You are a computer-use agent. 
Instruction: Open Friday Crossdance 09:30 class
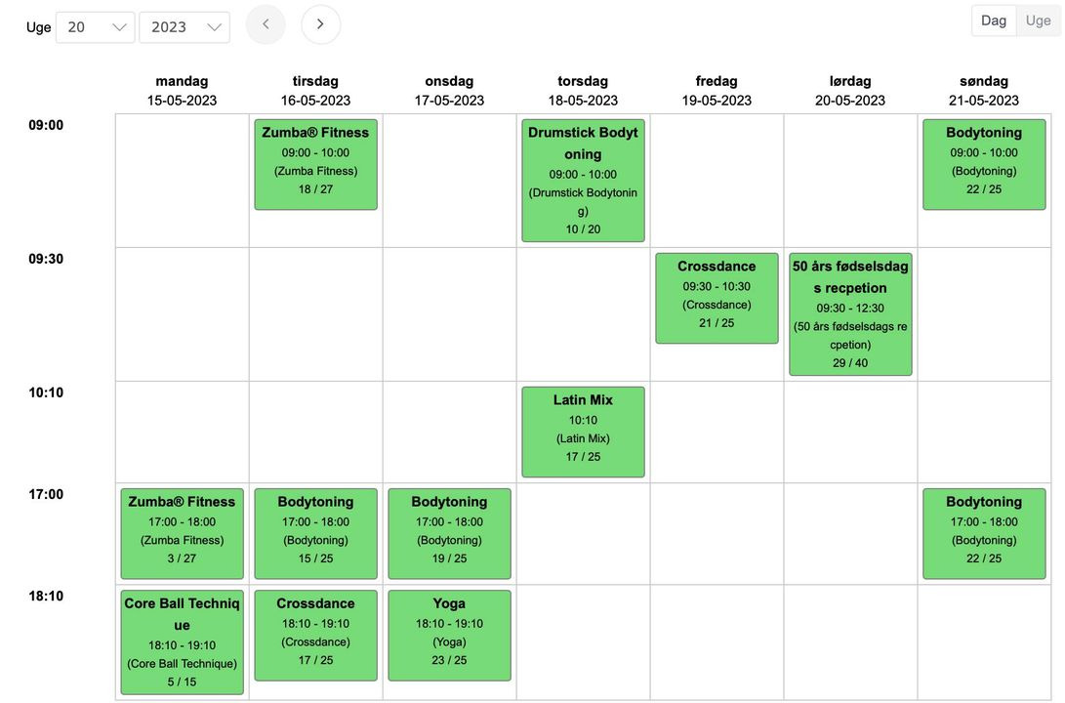point(717,298)
